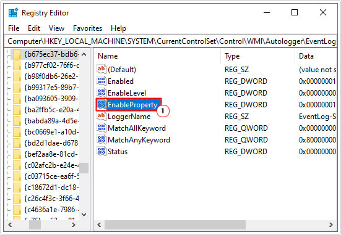
Task: Minimize the Registry Editor window
Action: point(267,12)
